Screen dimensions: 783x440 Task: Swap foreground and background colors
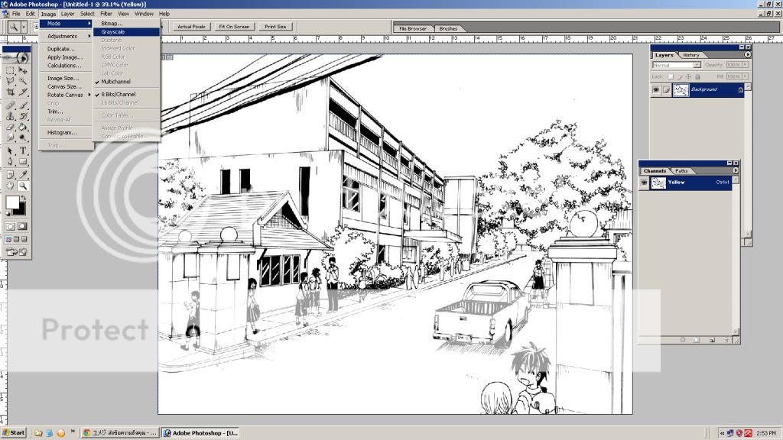point(23,198)
